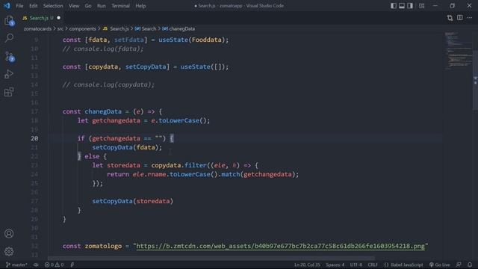Click the Spaces: 4 indentation setting
Viewport: 478px width, 269px height.
(335, 265)
